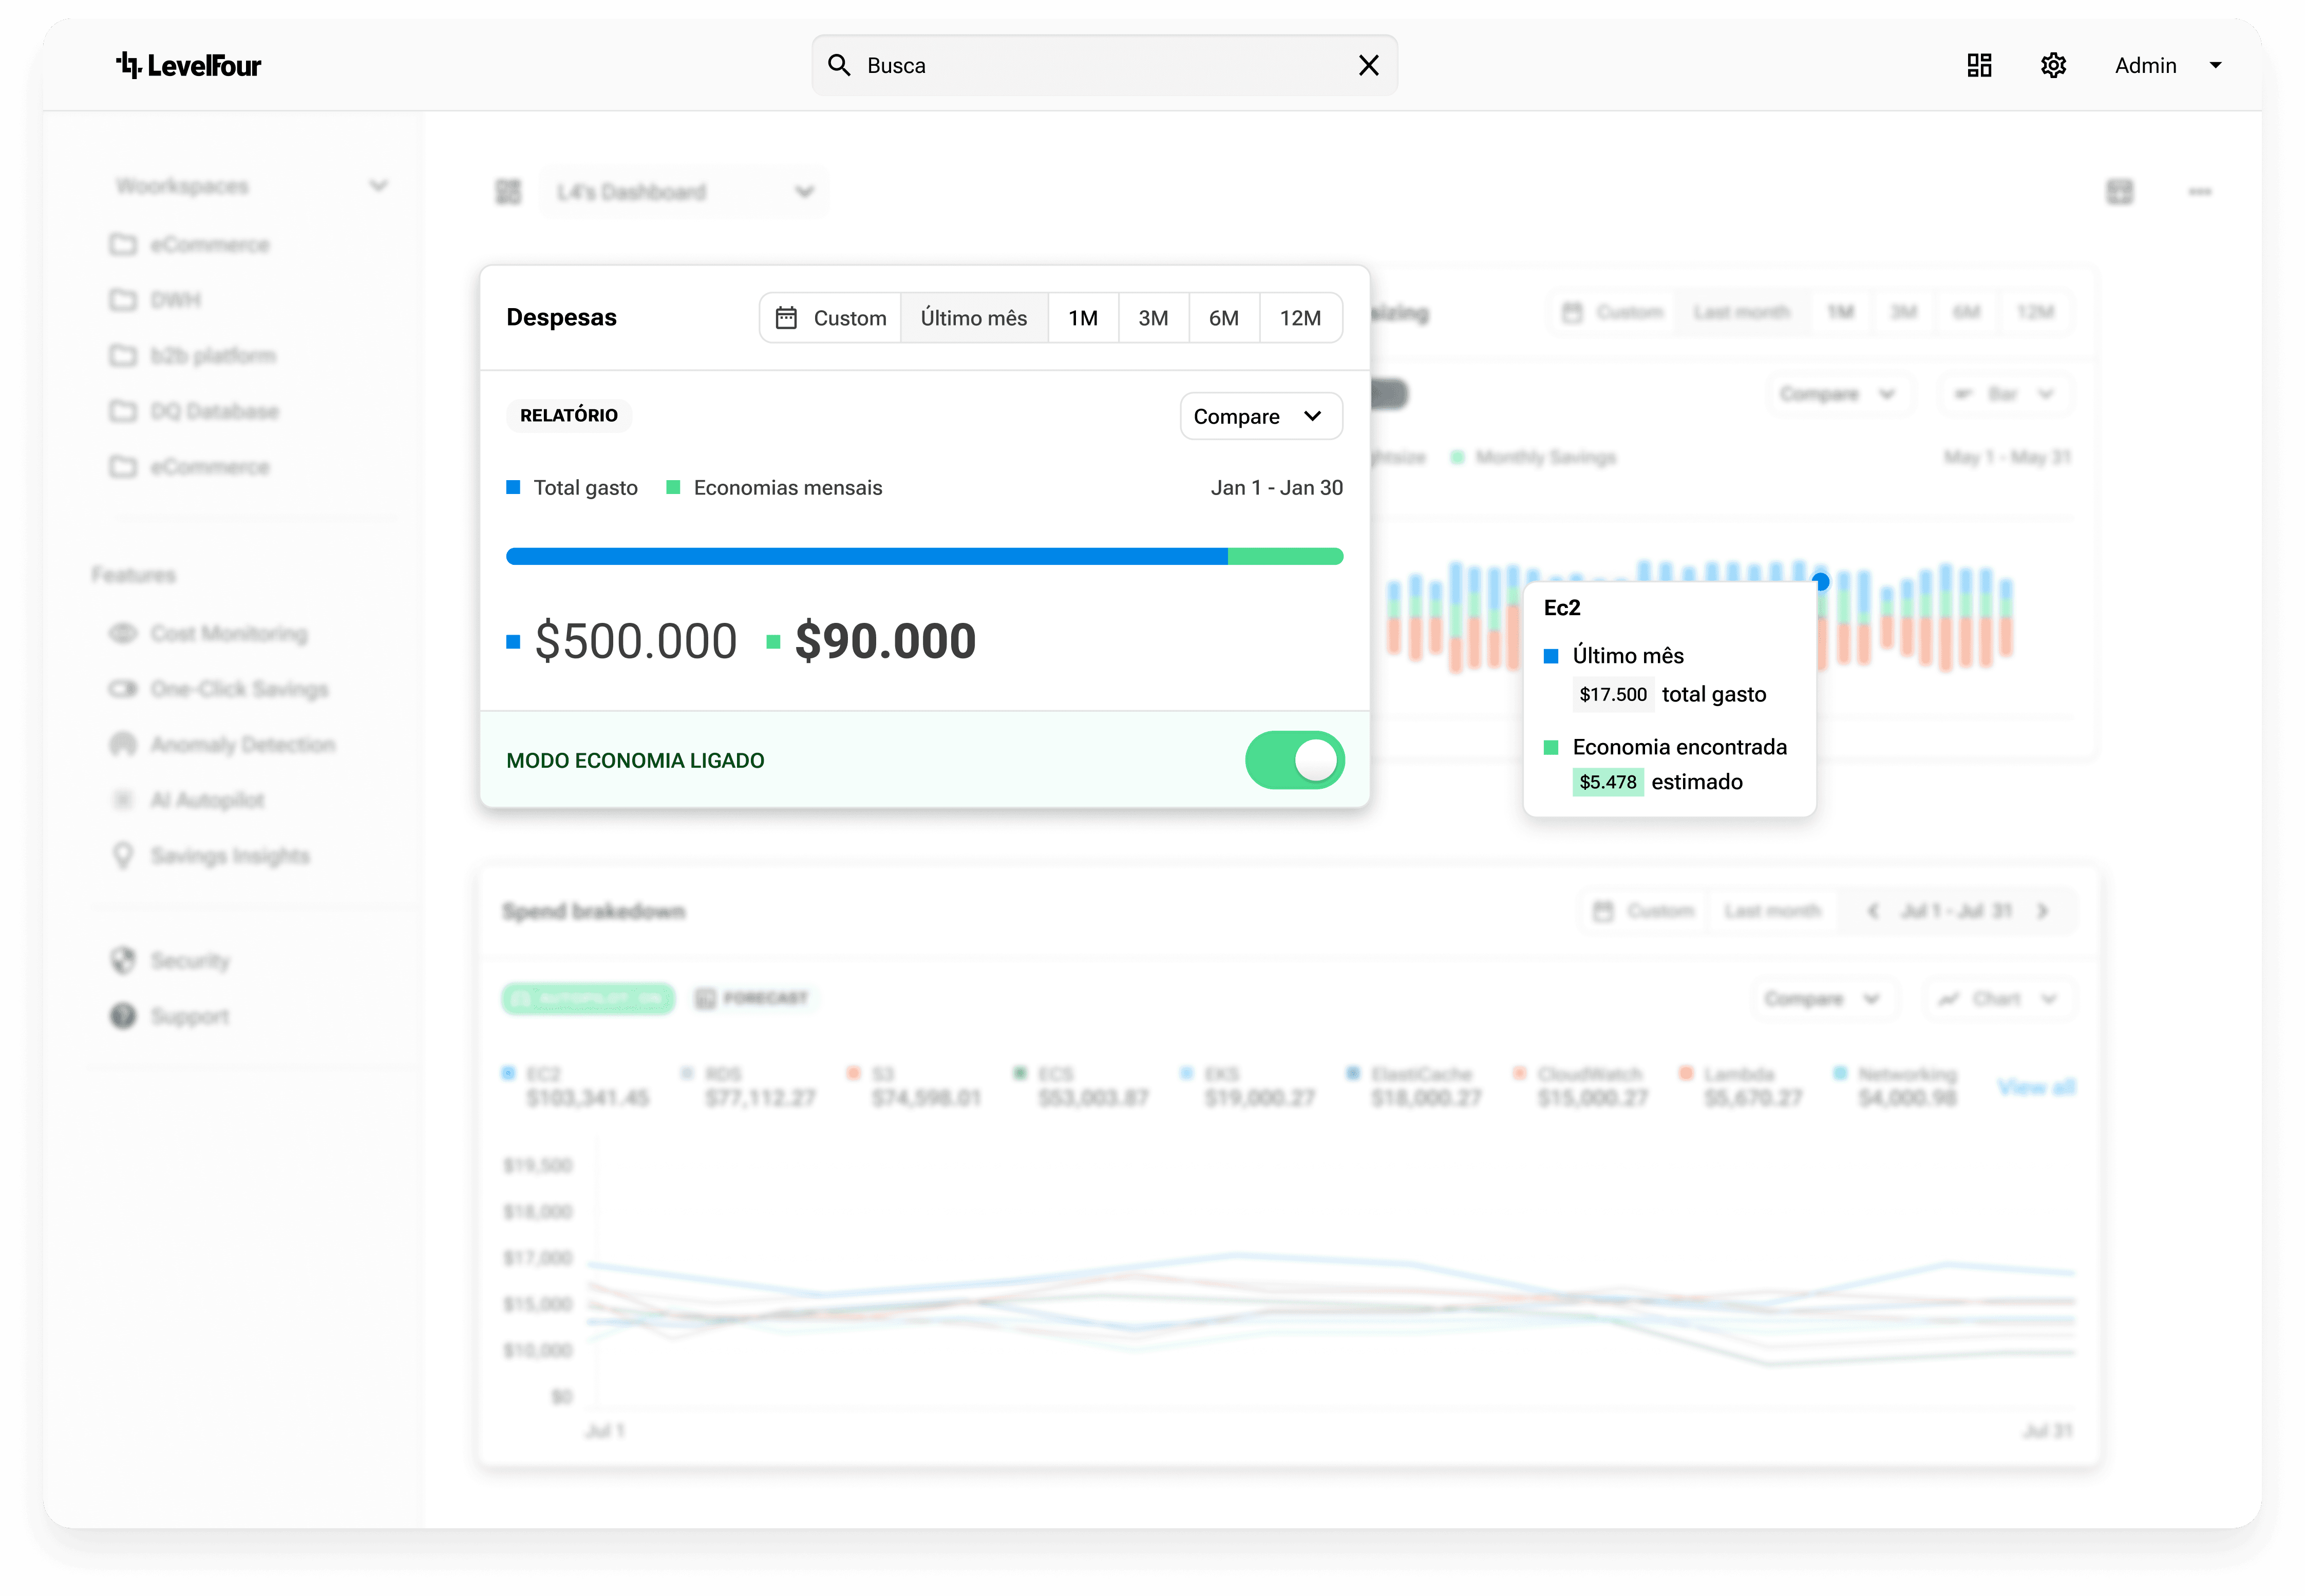The width and height of the screenshot is (2305, 1596).
Task: Click the $17.500 value in Ec2 tooltip
Action: click(x=1613, y=694)
